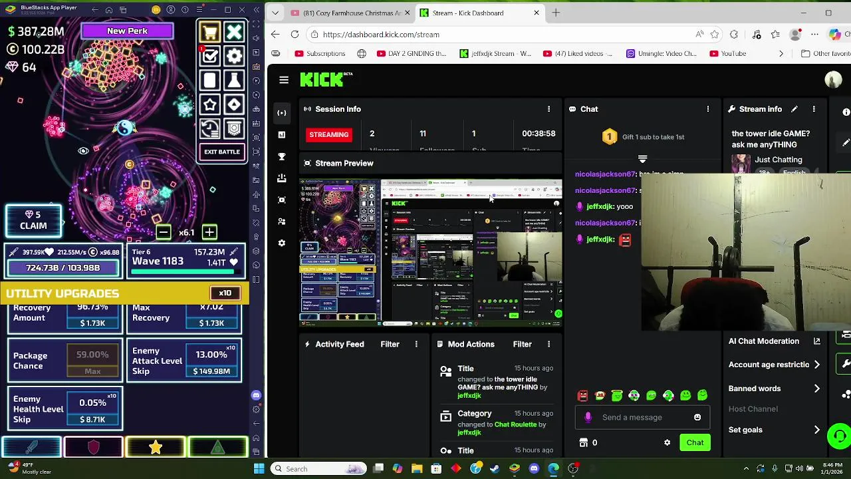The height and width of the screenshot is (479, 851).
Task: Open game settings gear icon
Action: pos(234,57)
